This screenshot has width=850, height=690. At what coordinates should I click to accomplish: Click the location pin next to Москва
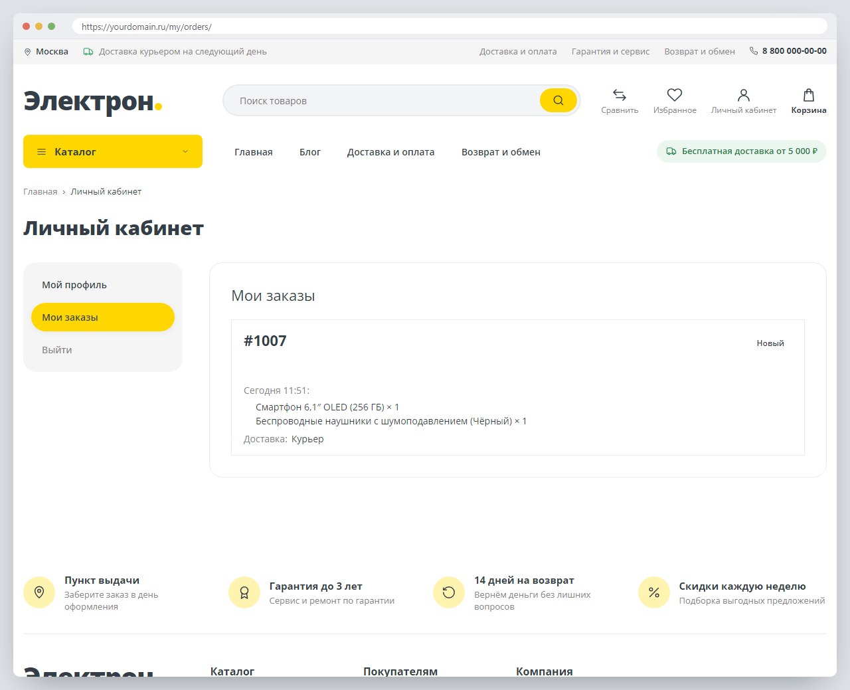(x=27, y=52)
